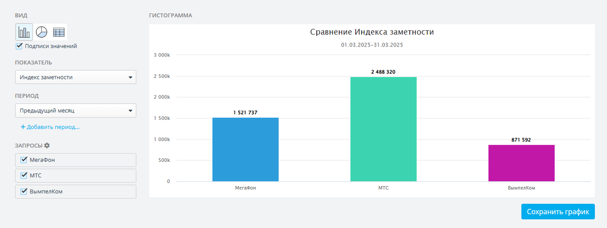Click the ПОКАЗАТЕЛЬ section heading
Screen dimensions: 607x228
(x=34, y=63)
